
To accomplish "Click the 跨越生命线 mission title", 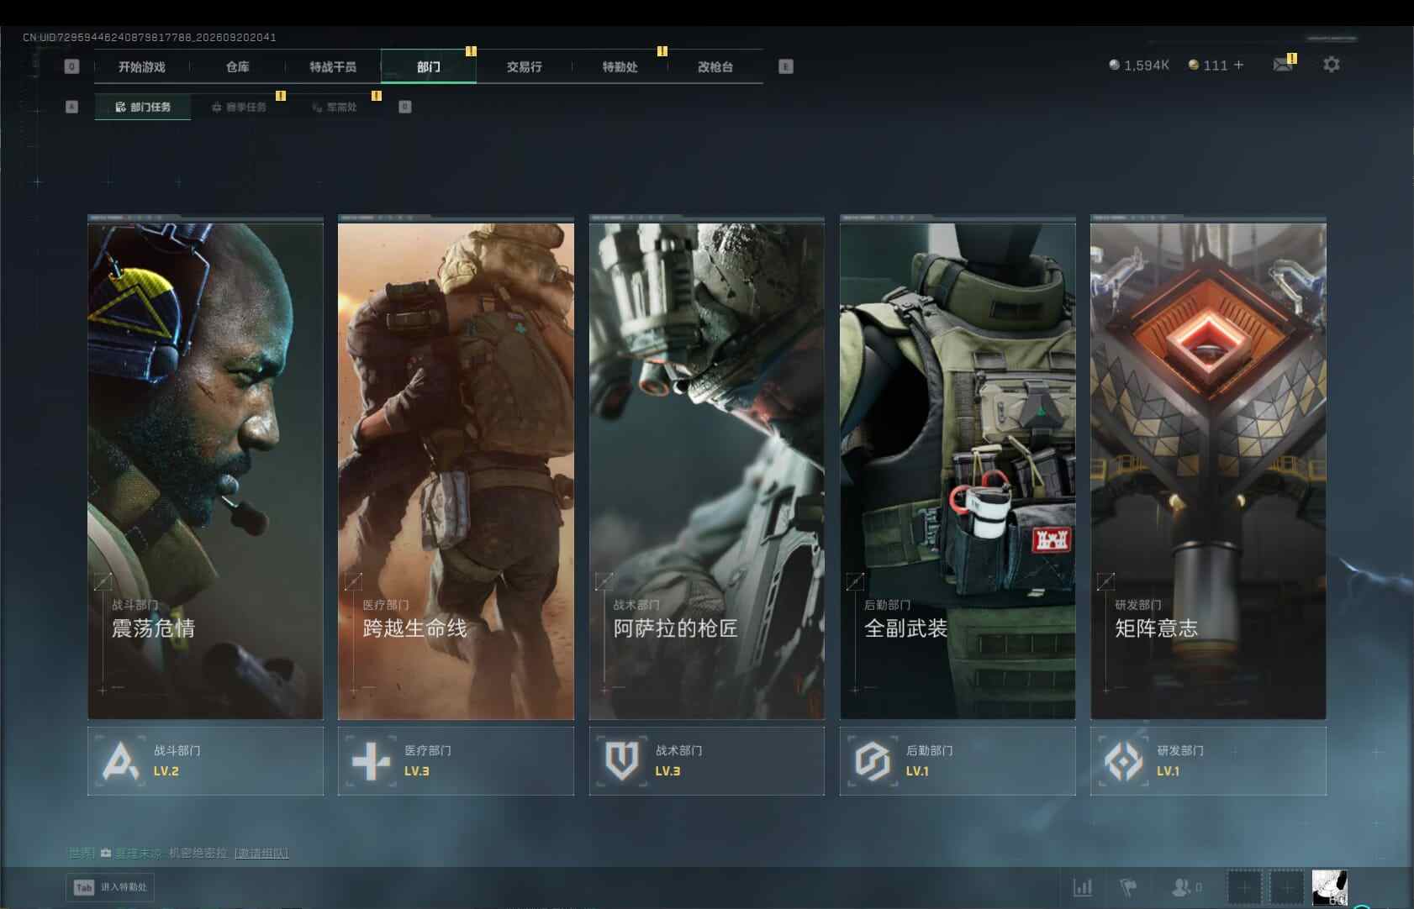I will pyautogui.click(x=414, y=628).
